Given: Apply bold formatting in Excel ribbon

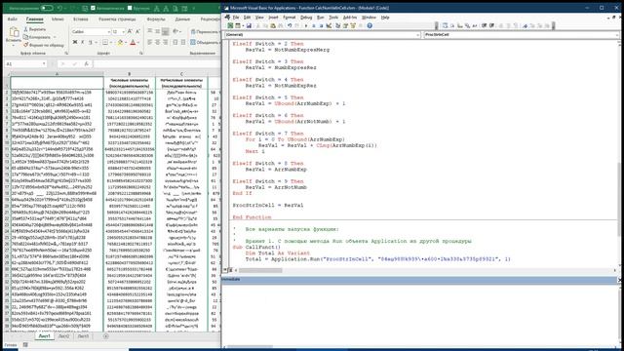Looking at the screenshot, I should (x=75, y=42).
